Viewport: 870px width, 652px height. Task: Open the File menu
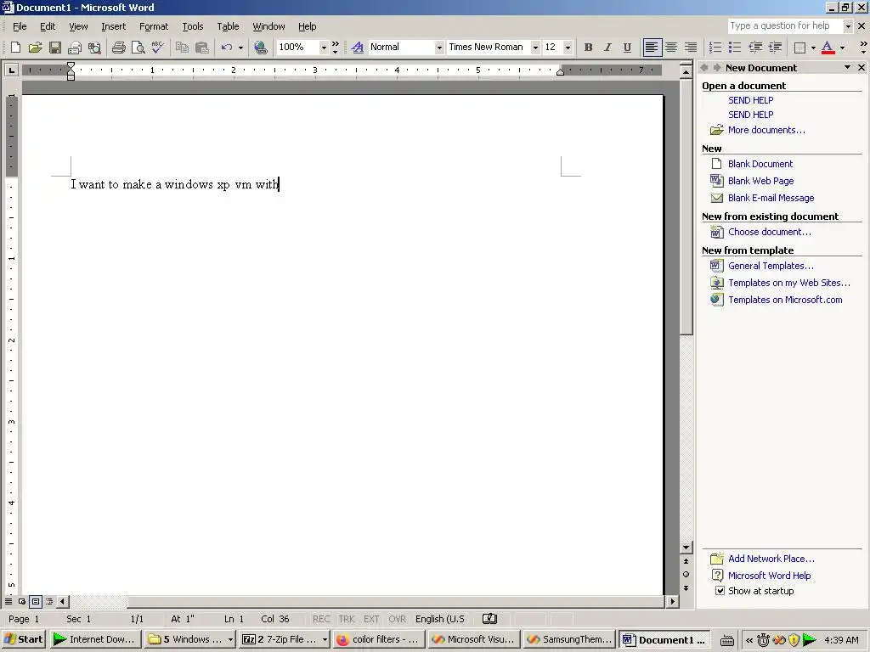[20, 26]
